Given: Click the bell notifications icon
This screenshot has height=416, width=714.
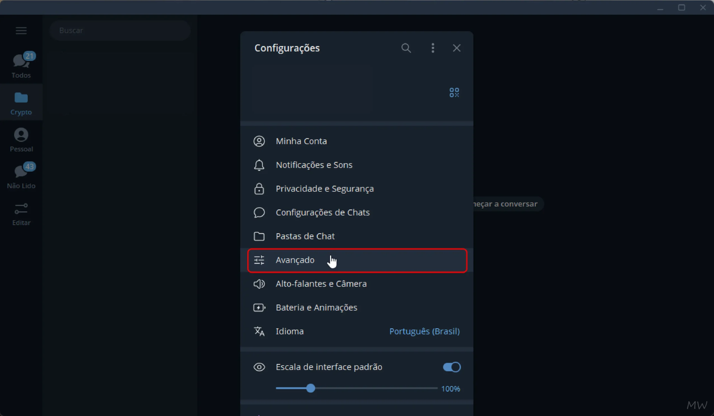Looking at the screenshot, I should (259, 165).
